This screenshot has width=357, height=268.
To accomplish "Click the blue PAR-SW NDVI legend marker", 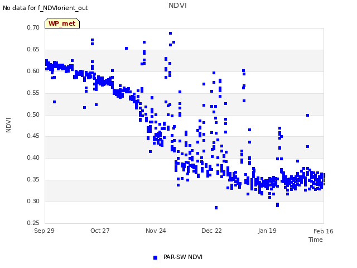I will pos(155,257).
